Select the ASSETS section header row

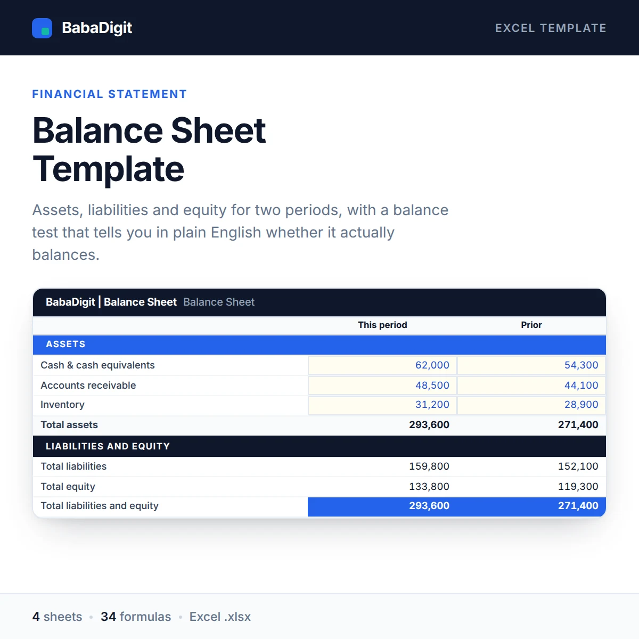pyautogui.click(x=319, y=345)
